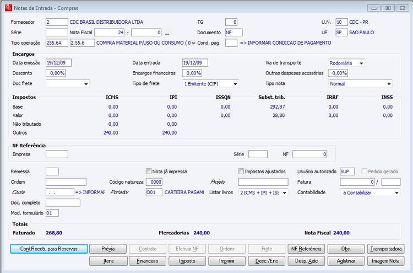This screenshot has height=273, width=413.
Task: Click the Desconto percentage field
Action: click(x=56, y=73)
